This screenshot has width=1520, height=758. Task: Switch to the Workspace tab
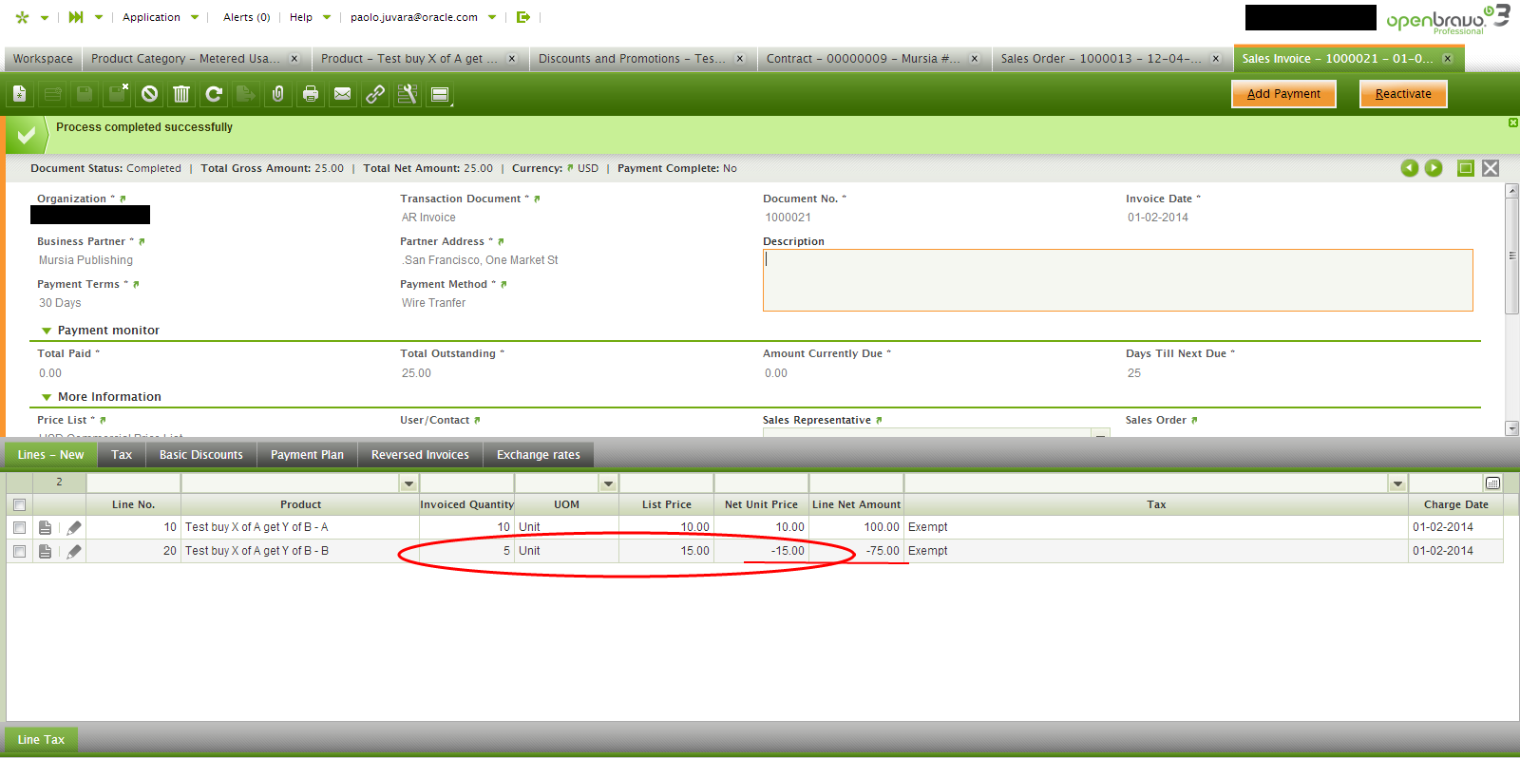[43, 59]
